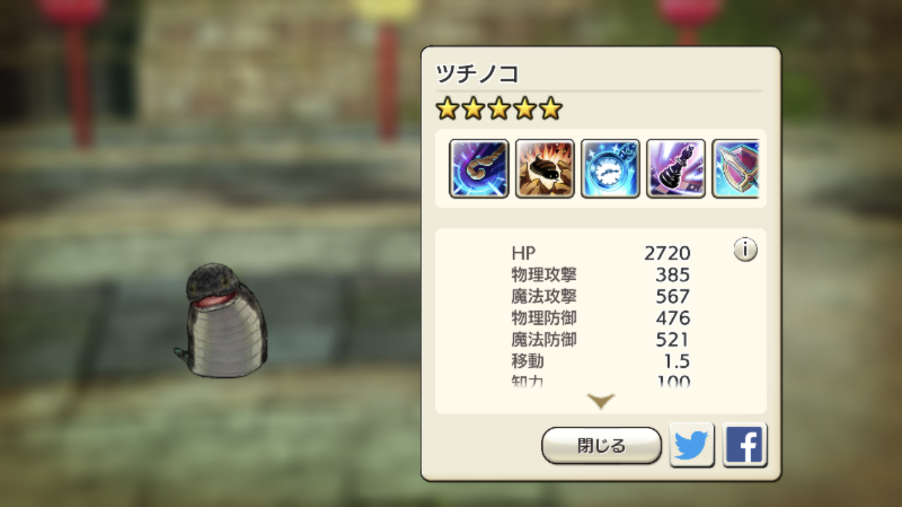This screenshot has width=902, height=507.
Task: Select the 魔法攻撃 567 stat row
Action: point(601,297)
